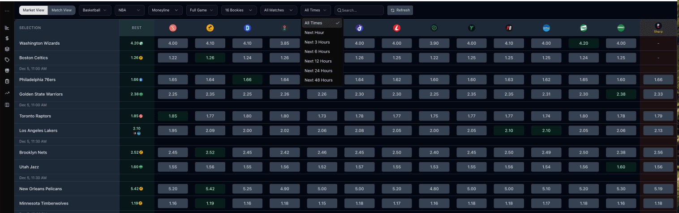
Task: Click Minnesota Timberwolves 1.15 odds
Action: pyautogui.click(x=322, y=203)
